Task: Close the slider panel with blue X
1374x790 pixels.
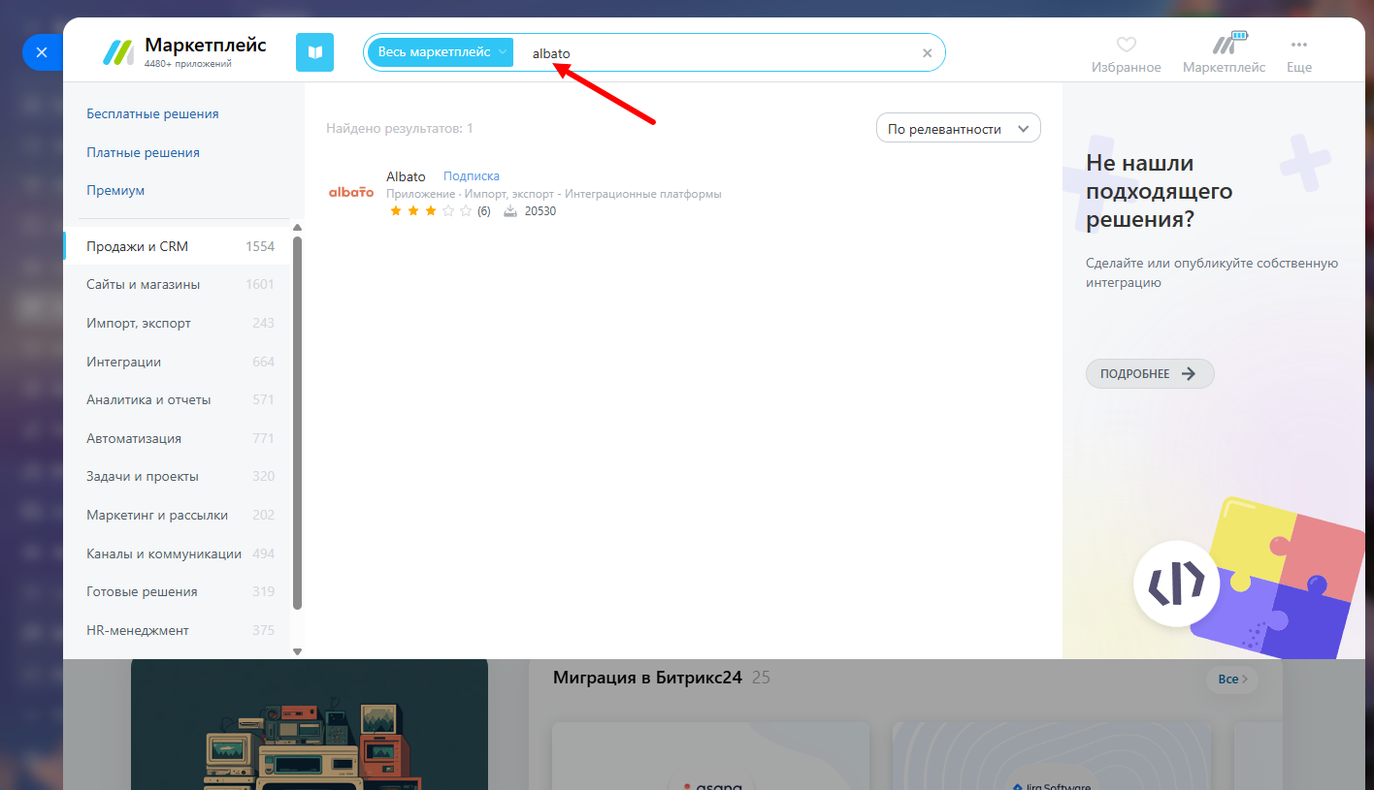Action: tap(41, 52)
